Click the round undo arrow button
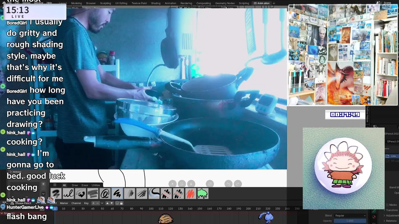399x224 pixels. coord(228,184)
